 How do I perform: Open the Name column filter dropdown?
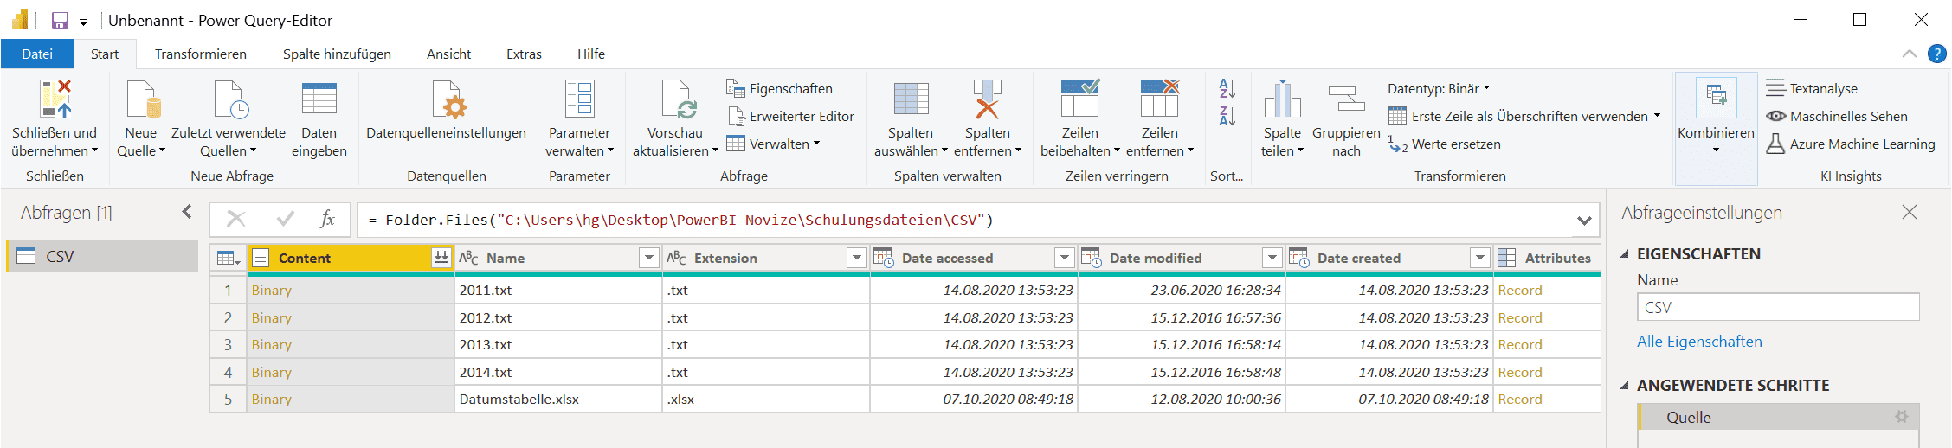click(648, 258)
